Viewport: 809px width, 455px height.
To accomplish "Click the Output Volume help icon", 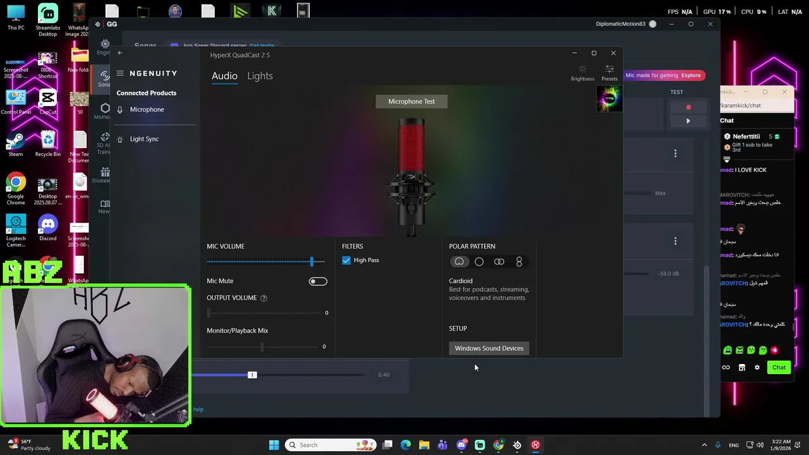I will point(264,298).
